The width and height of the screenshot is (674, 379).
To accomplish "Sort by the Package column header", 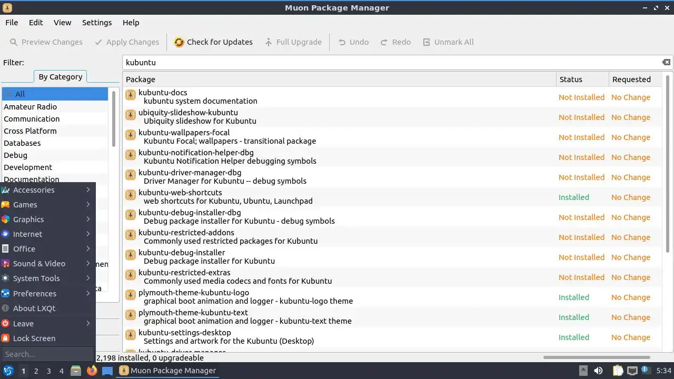I will [x=340, y=79].
